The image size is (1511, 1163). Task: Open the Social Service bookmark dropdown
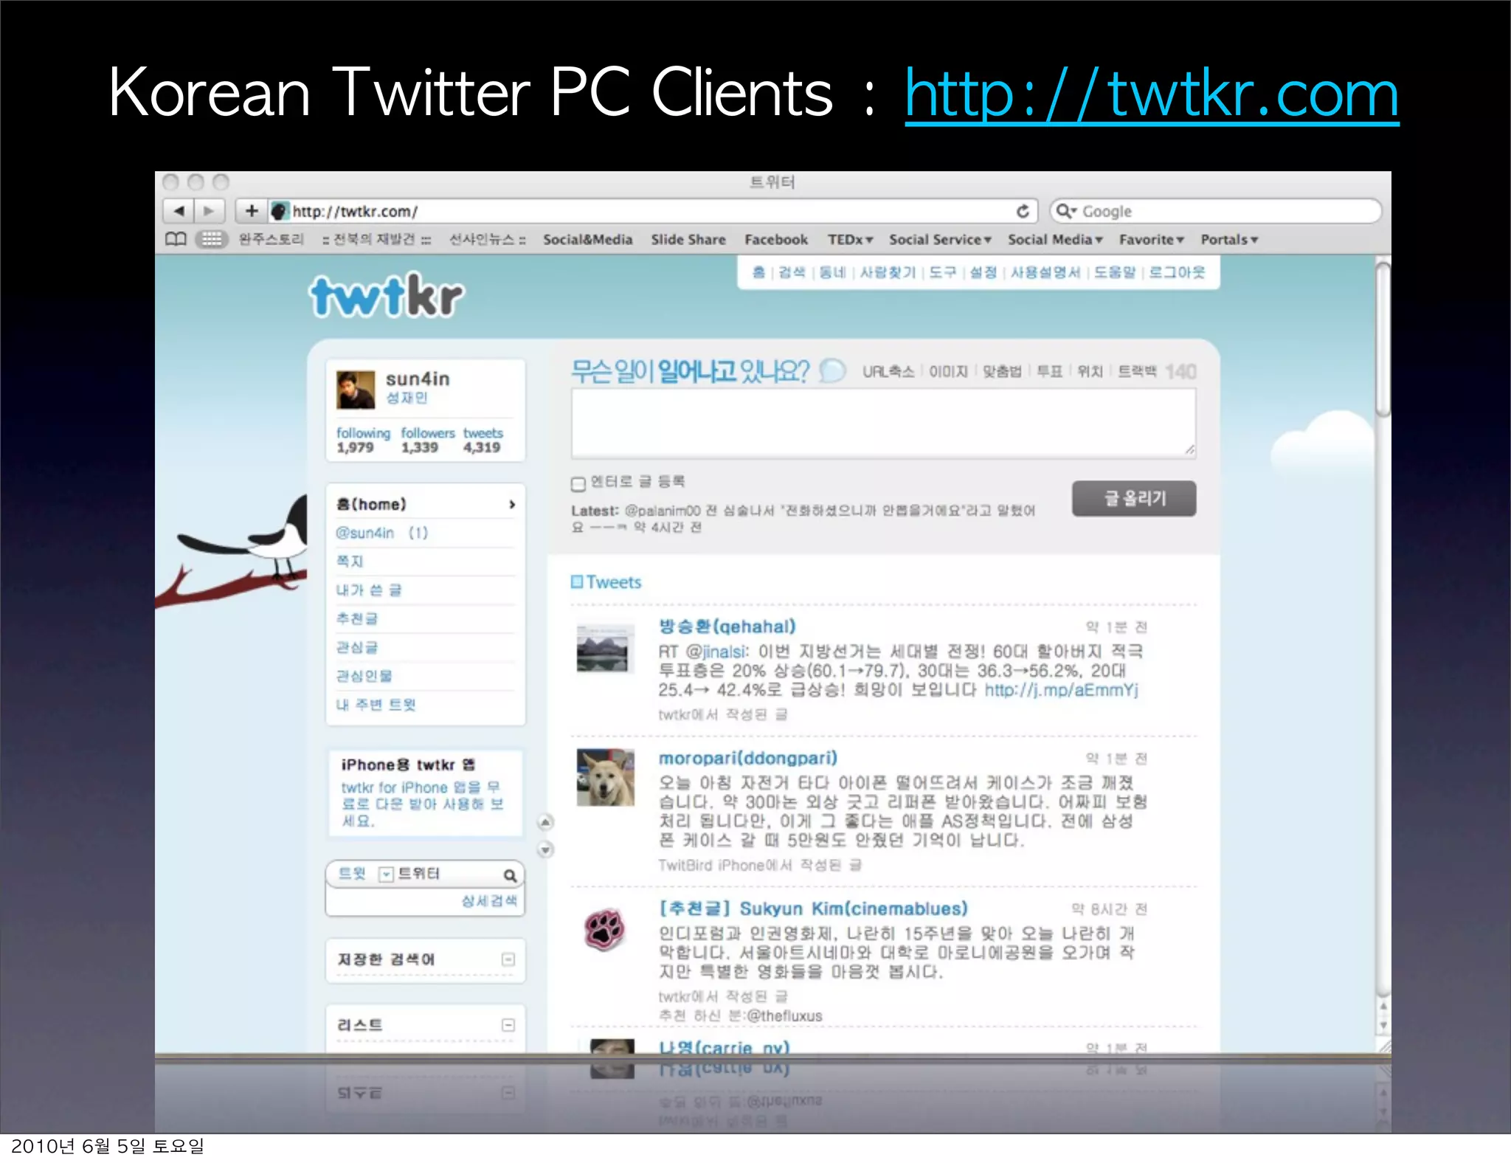pos(939,240)
